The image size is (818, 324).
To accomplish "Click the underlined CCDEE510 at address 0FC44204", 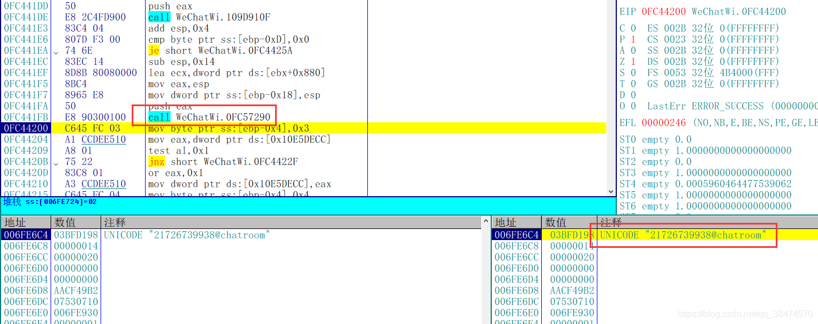I will pos(104,139).
